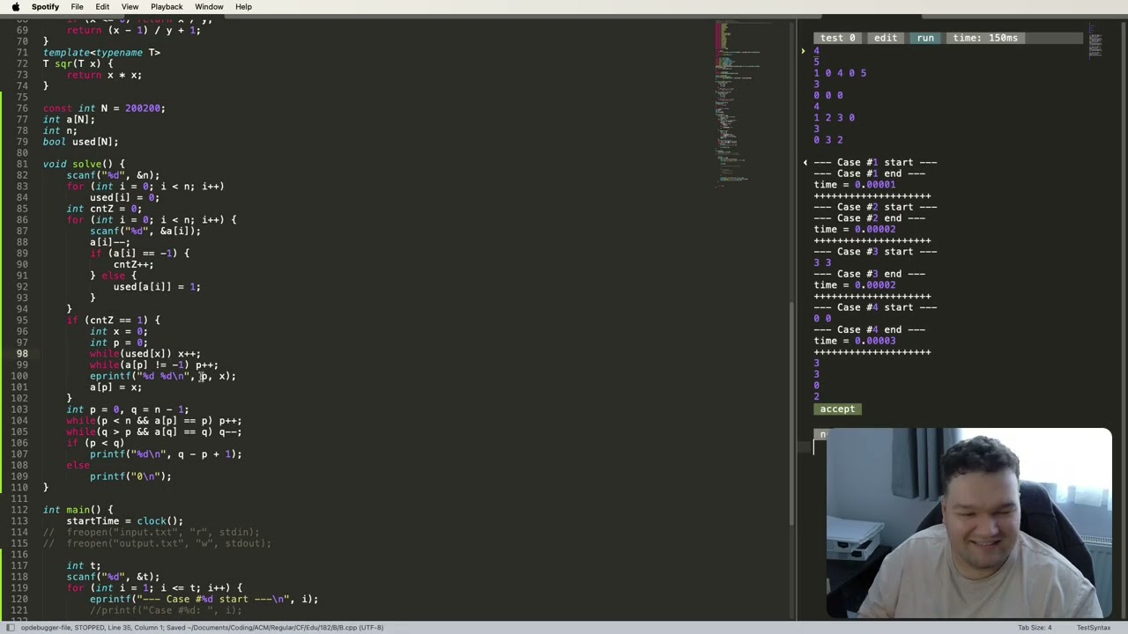Click the 'cntZ++;' statement
1128x634 pixels.
(133, 264)
